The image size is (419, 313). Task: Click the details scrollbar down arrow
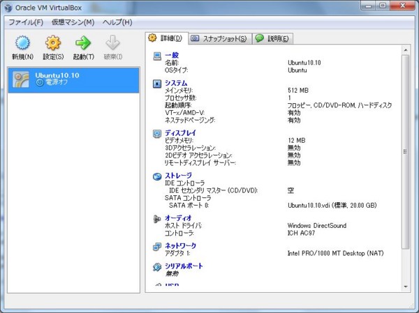(406, 287)
